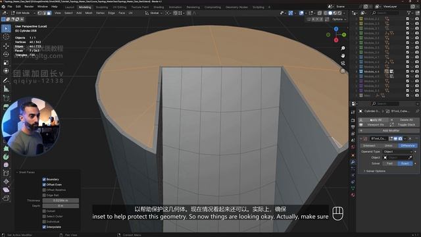The image size is (421, 237).
Task: Toggle the Boundary checkbox
Action: coord(44,179)
